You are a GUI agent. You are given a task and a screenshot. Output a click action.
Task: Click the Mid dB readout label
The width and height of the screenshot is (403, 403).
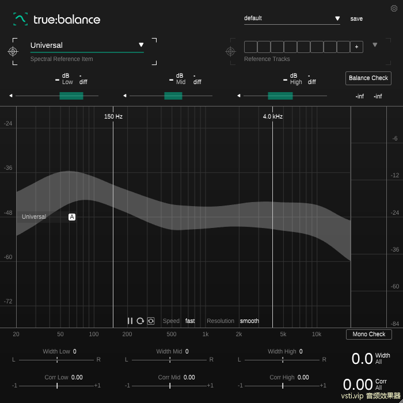click(x=180, y=75)
